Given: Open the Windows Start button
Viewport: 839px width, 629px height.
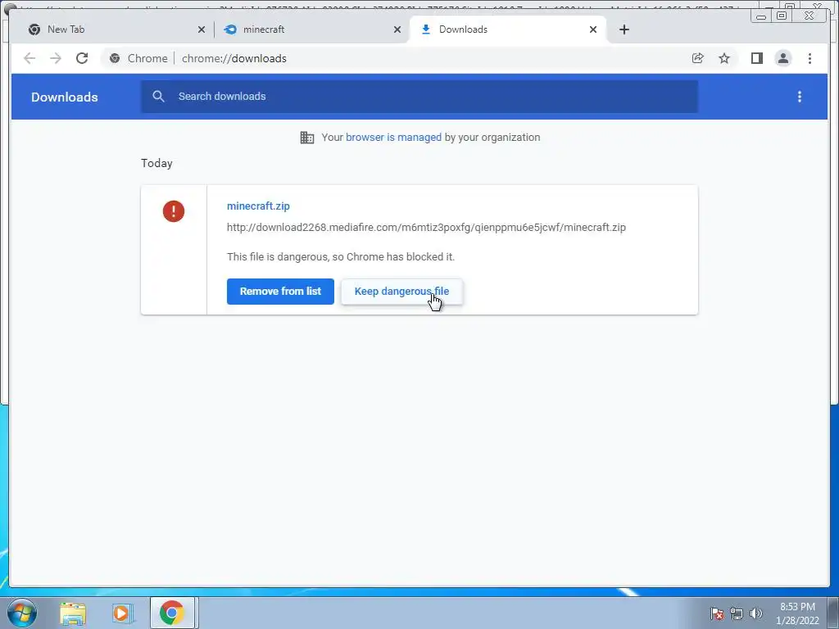Looking at the screenshot, I should point(22,613).
